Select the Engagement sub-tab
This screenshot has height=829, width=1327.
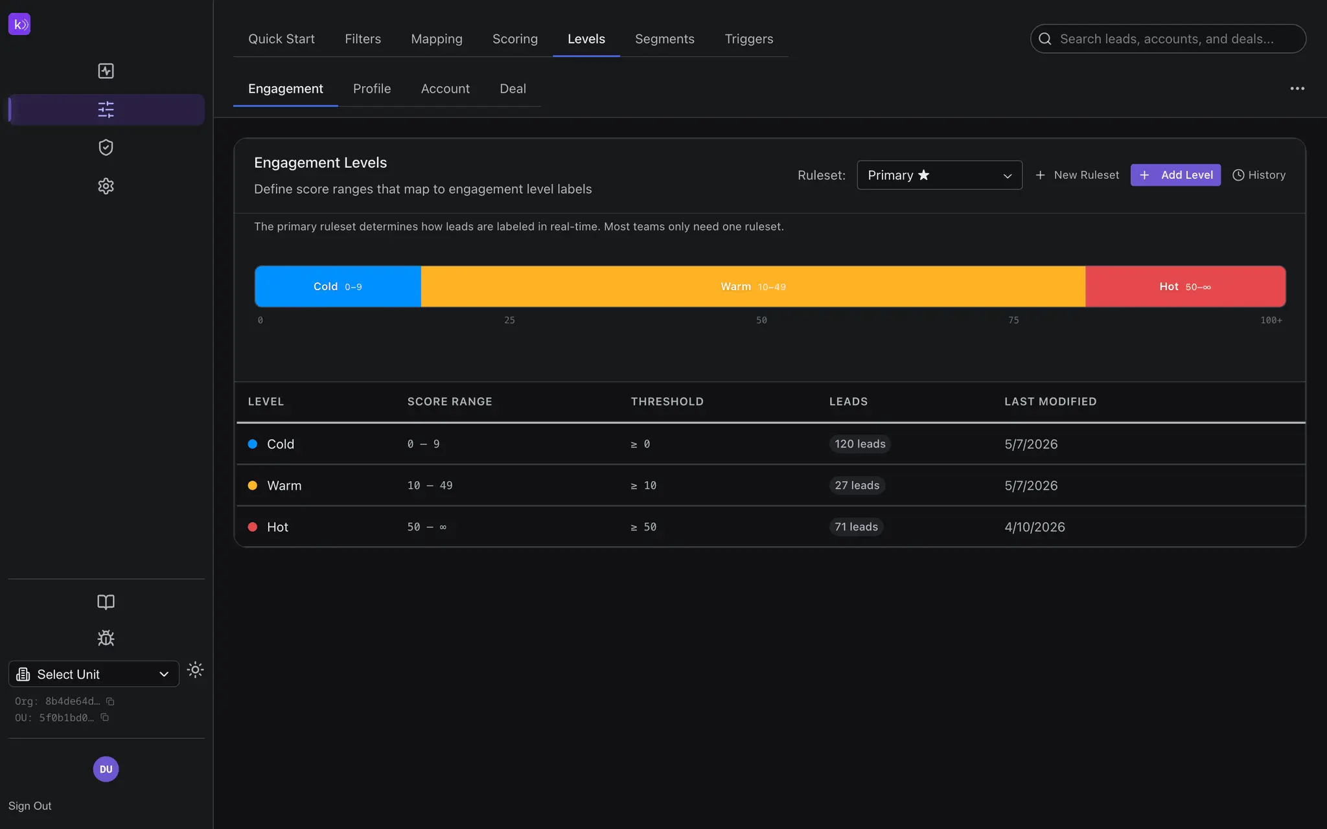point(286,89)
